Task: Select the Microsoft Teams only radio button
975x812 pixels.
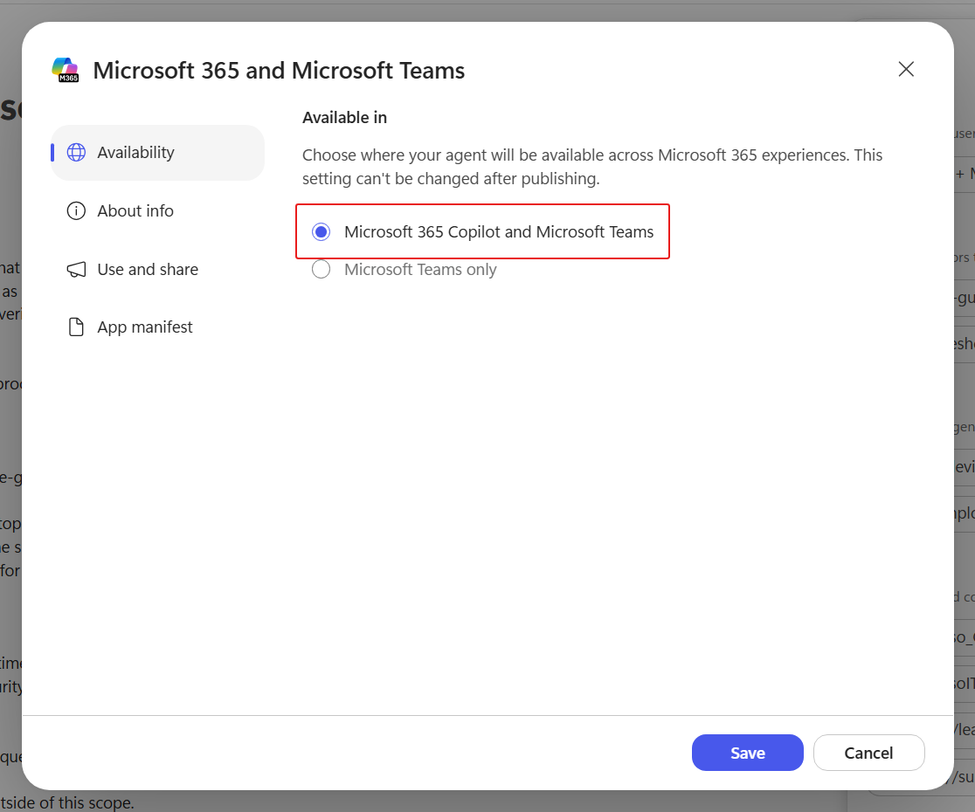Action: pyautogui.click(x=321, y=270)
